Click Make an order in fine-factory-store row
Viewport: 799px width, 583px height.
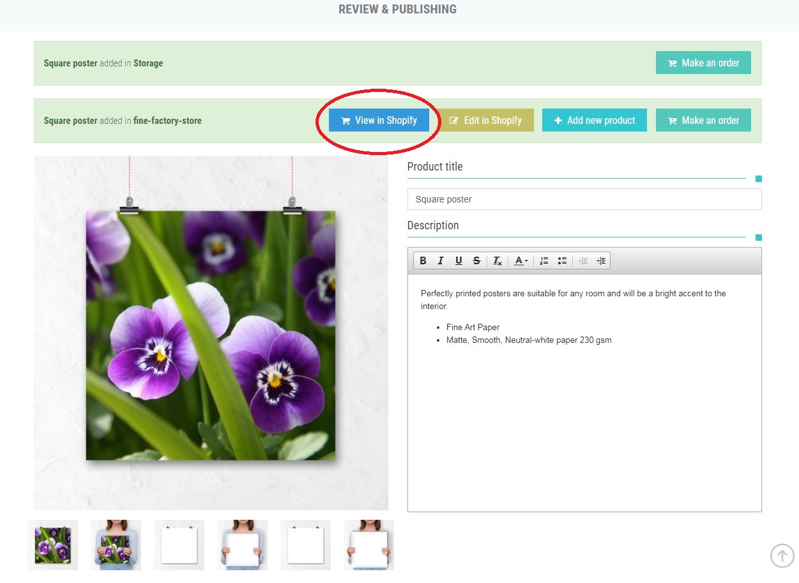tap(703, 120)
